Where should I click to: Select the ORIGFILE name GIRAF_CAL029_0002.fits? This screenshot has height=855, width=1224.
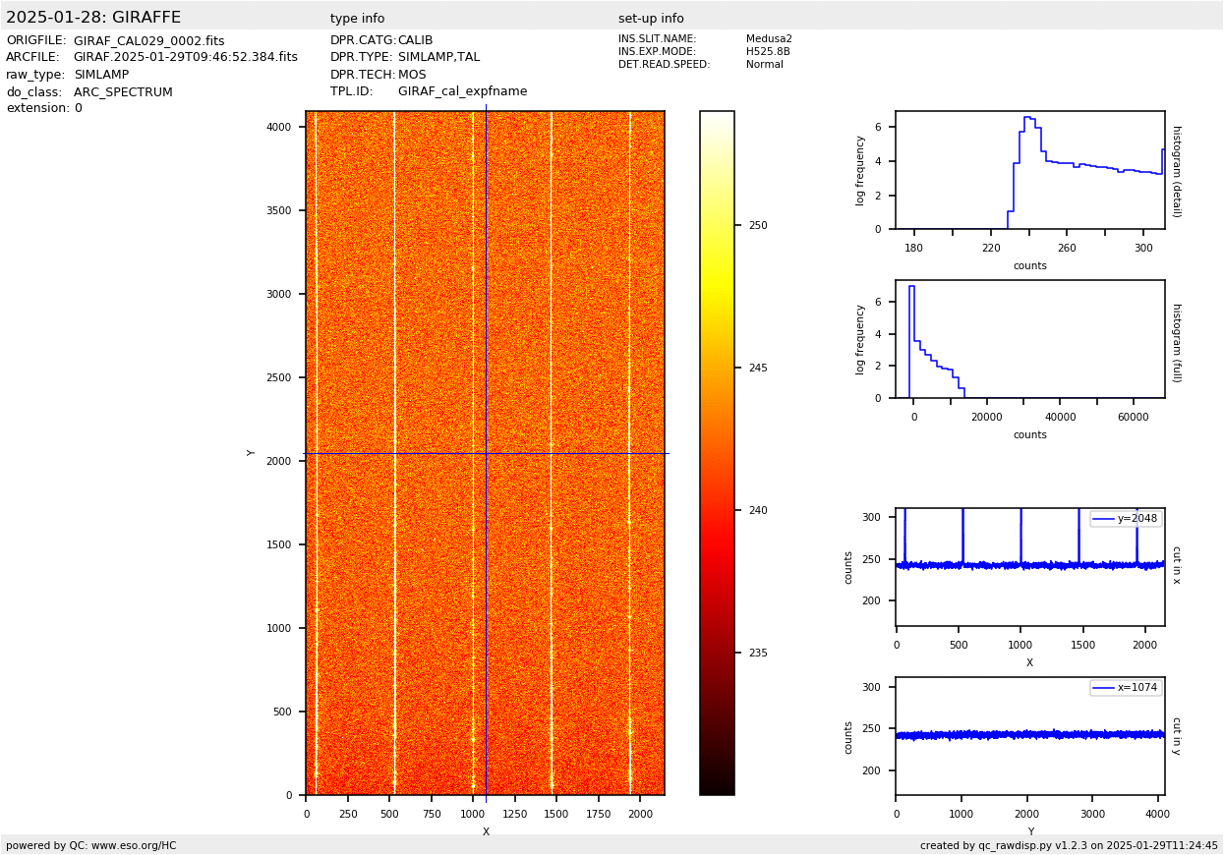[148, 41]
